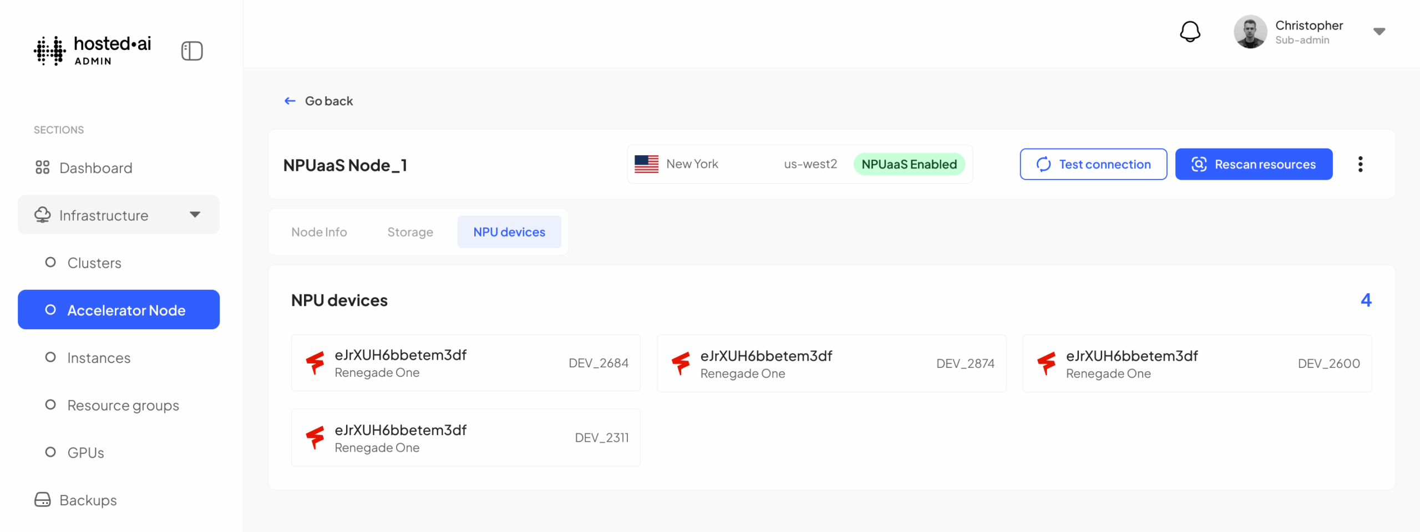Click Christopher's profile avatar
Viewport: 1420px width, 532px height.
tap(1250, 32)
